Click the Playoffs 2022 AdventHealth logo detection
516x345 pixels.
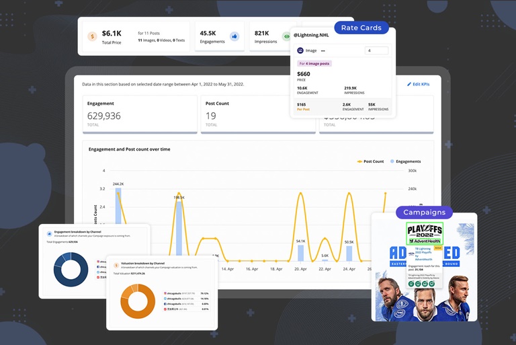[x=425, y=233]
